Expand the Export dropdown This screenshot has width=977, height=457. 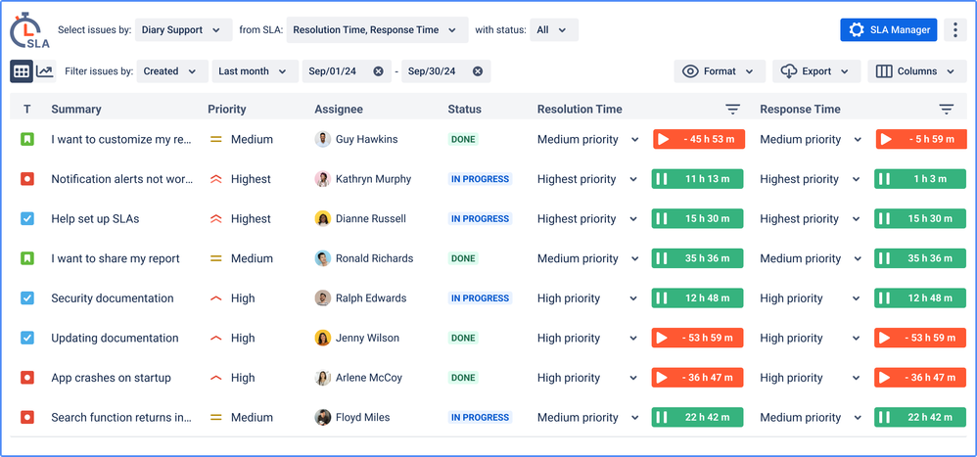coord(816,71)
